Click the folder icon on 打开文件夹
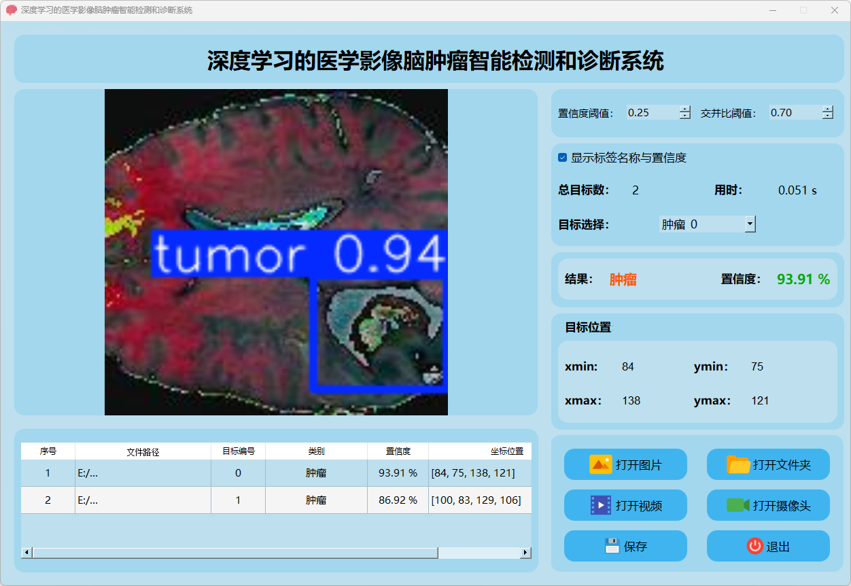Screen dimensions: 851x586 tap(738, 464)
